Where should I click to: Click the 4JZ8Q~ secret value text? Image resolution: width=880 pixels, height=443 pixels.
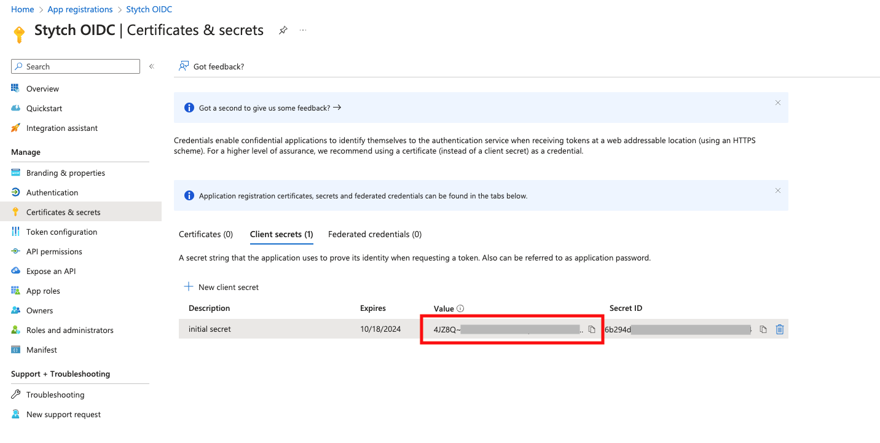pyautogui.click(x=447, y=329)
